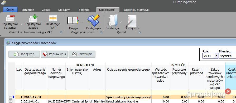Select the 2011-01-01 date cell
Image resolution: width=236 pixels, height=103 pixels.
coord(35,101)
